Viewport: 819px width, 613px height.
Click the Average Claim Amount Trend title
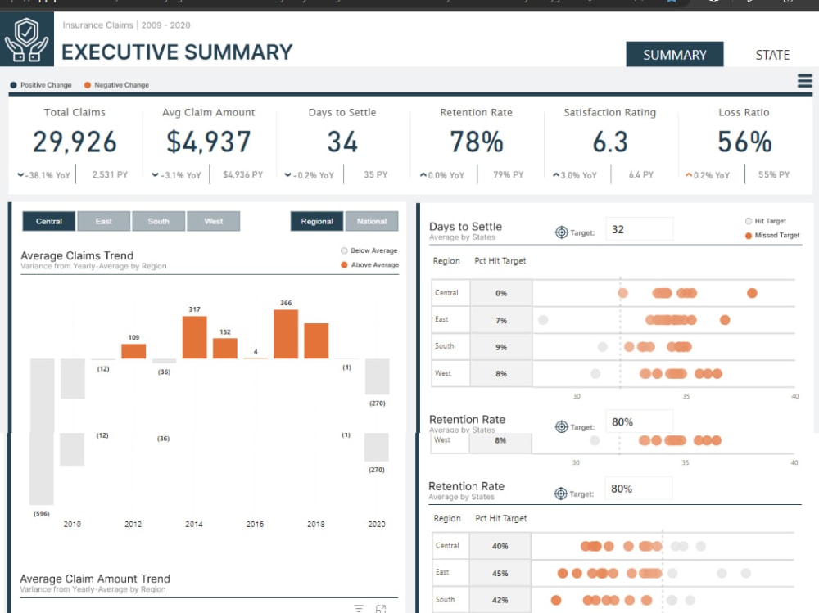point(95,579)
